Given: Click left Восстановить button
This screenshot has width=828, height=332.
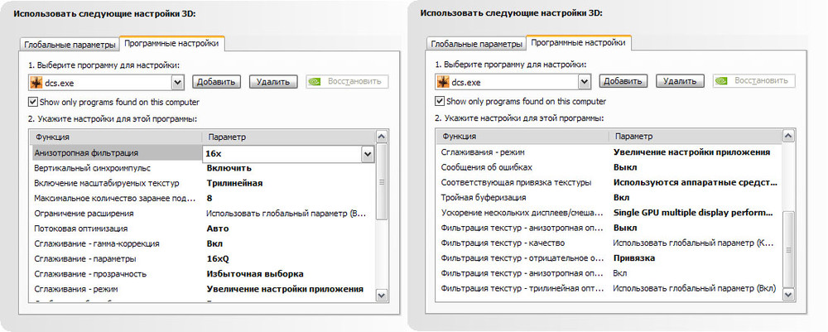Looking at the screenshot, I should pos(347,82).
